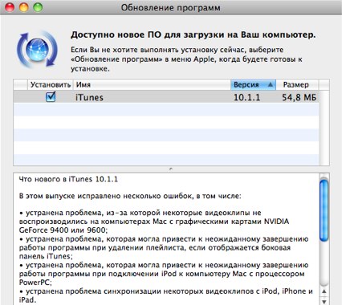Click the heading Что нового в iTunes 10.1.1
This screenshot has width=342, height=305.
tap(68, 179)
